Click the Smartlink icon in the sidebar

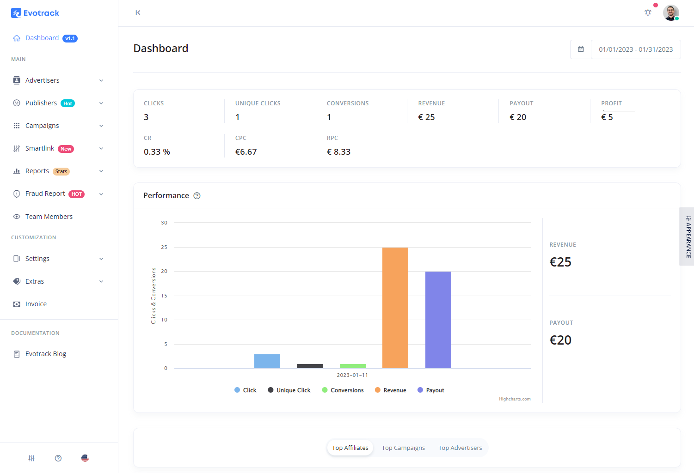(16, 148)
